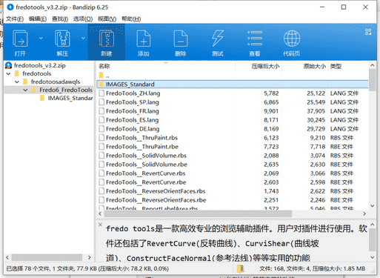Open the 选项(O) menu
Image resolution: width=380 pixels, height=278 pixels.
pyautogui.click(x=83, y=19)
